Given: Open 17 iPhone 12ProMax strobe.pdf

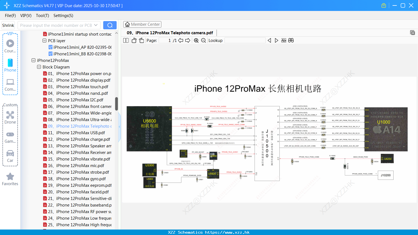Looking at the screenshot, I should coord(76,172).
